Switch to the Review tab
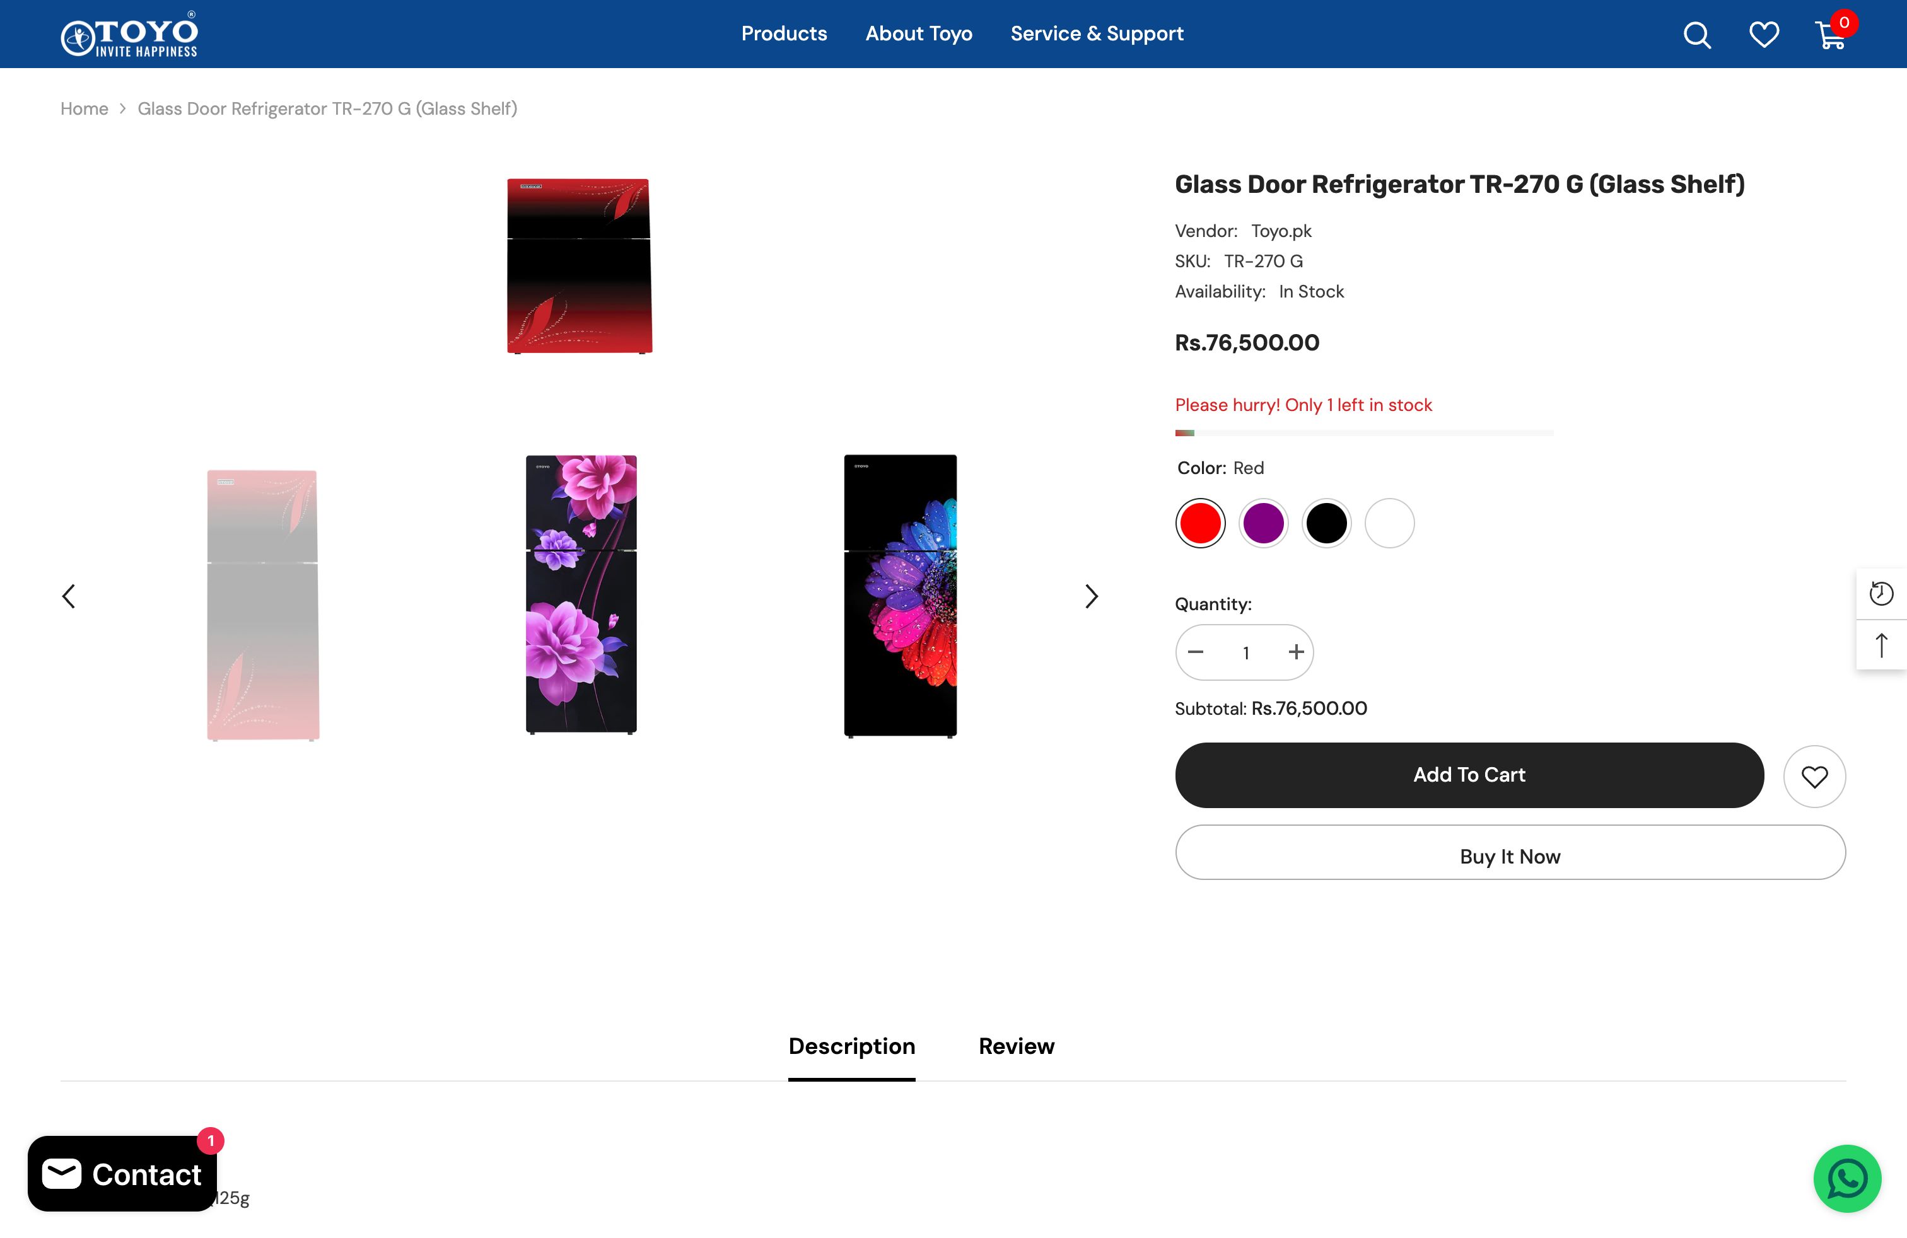 [x=1016, y=1046]
